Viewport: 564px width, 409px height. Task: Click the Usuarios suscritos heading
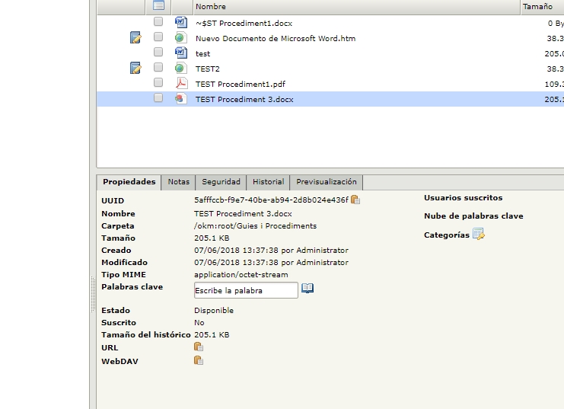[464, 198]
